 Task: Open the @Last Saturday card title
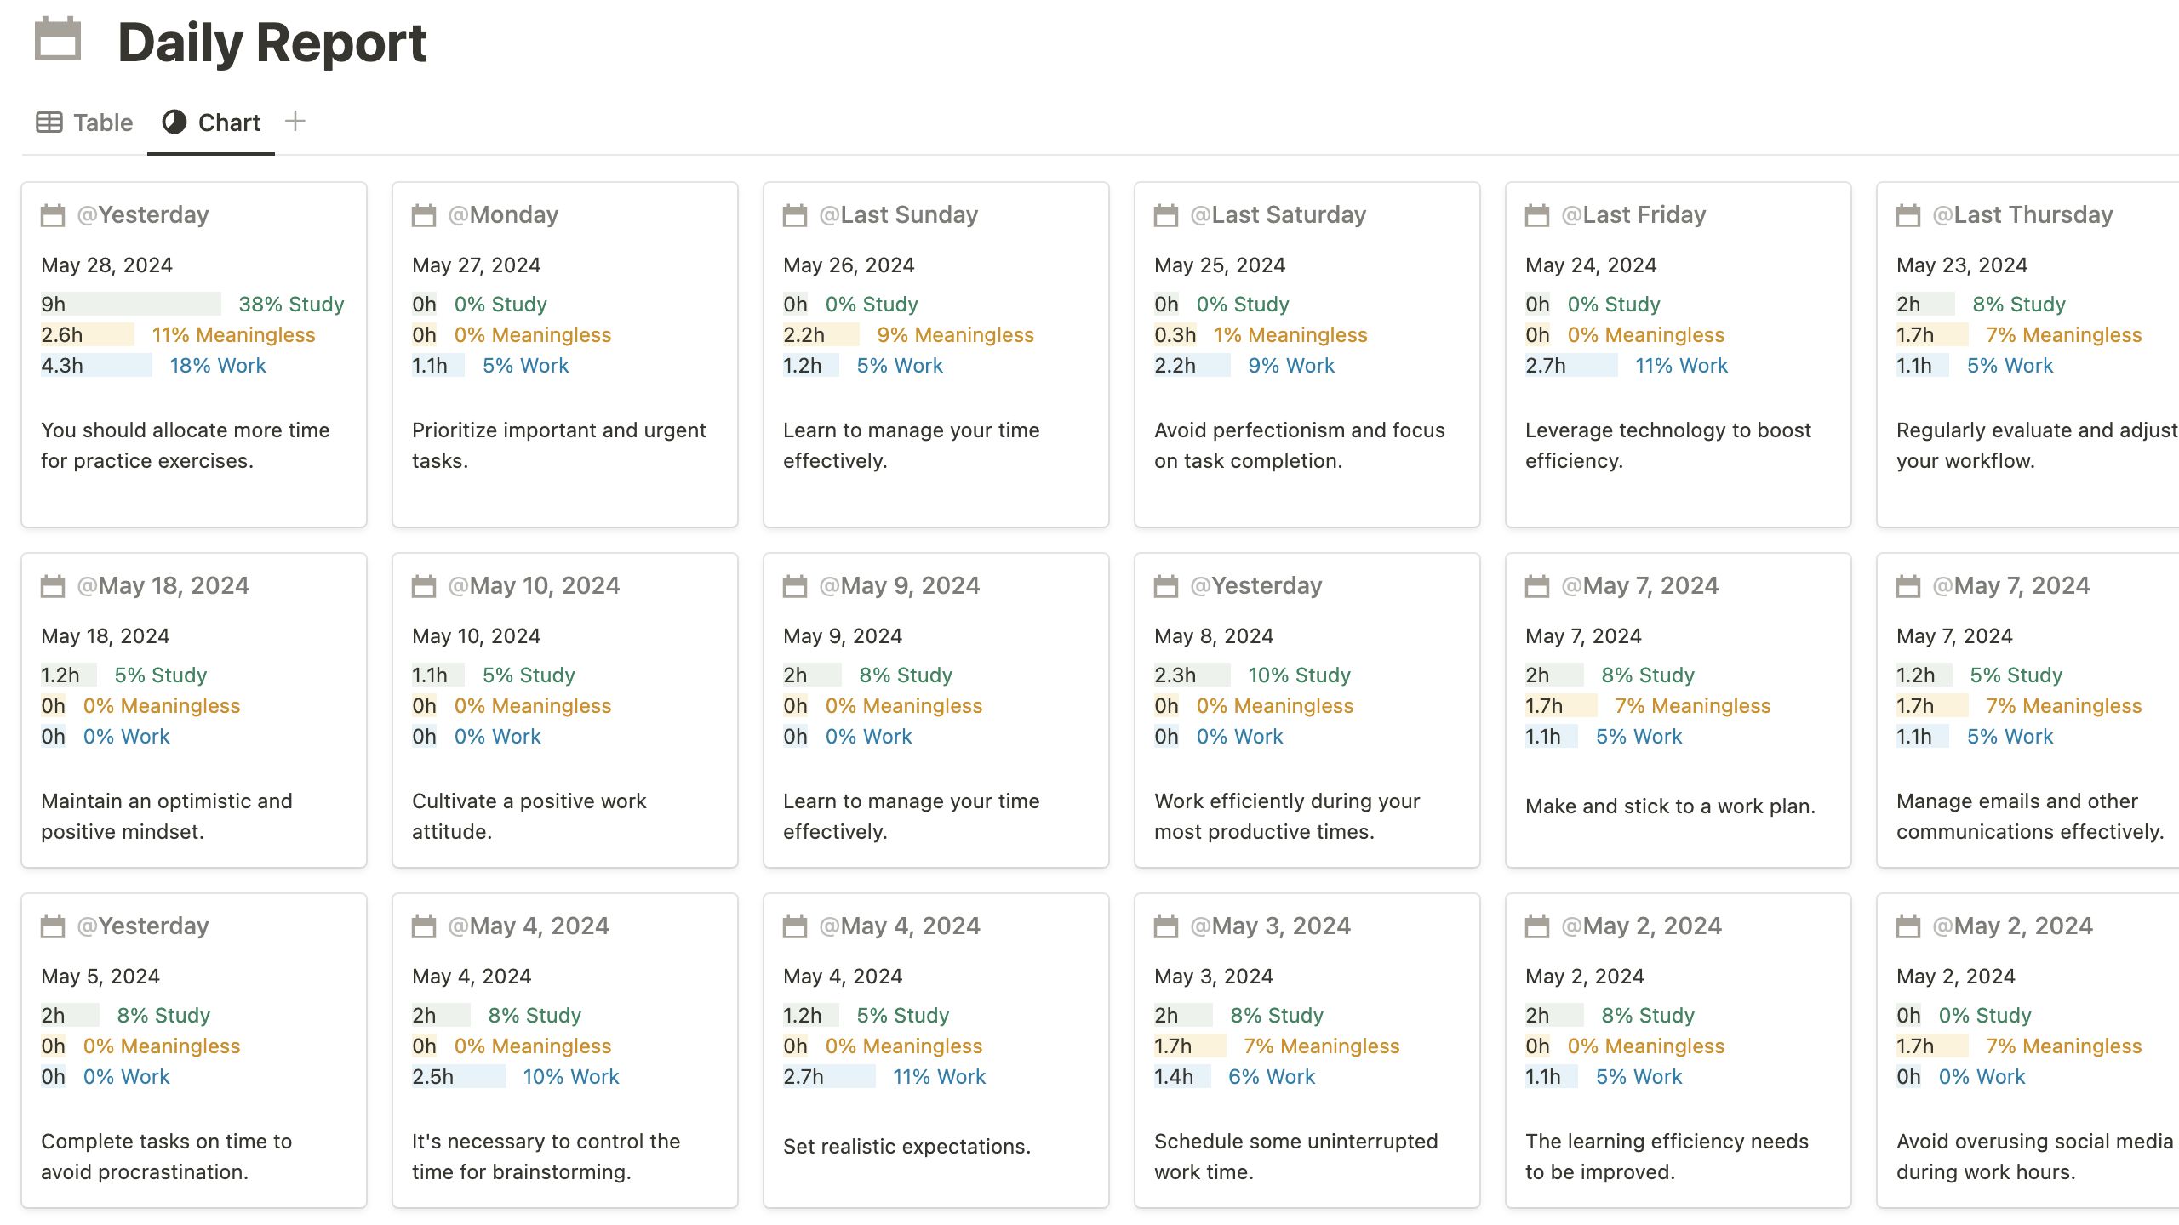pos(1278,214)
